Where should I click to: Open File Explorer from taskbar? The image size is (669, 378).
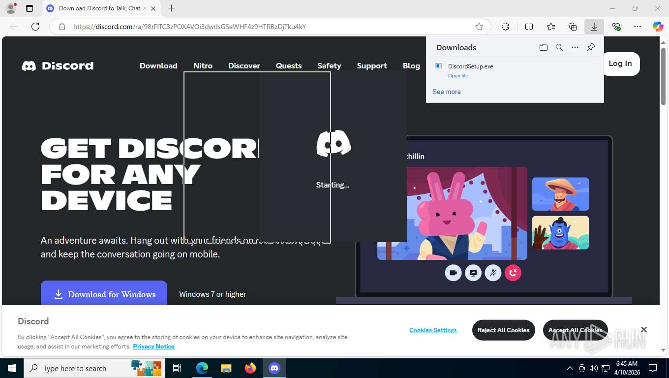pos(226,368)
